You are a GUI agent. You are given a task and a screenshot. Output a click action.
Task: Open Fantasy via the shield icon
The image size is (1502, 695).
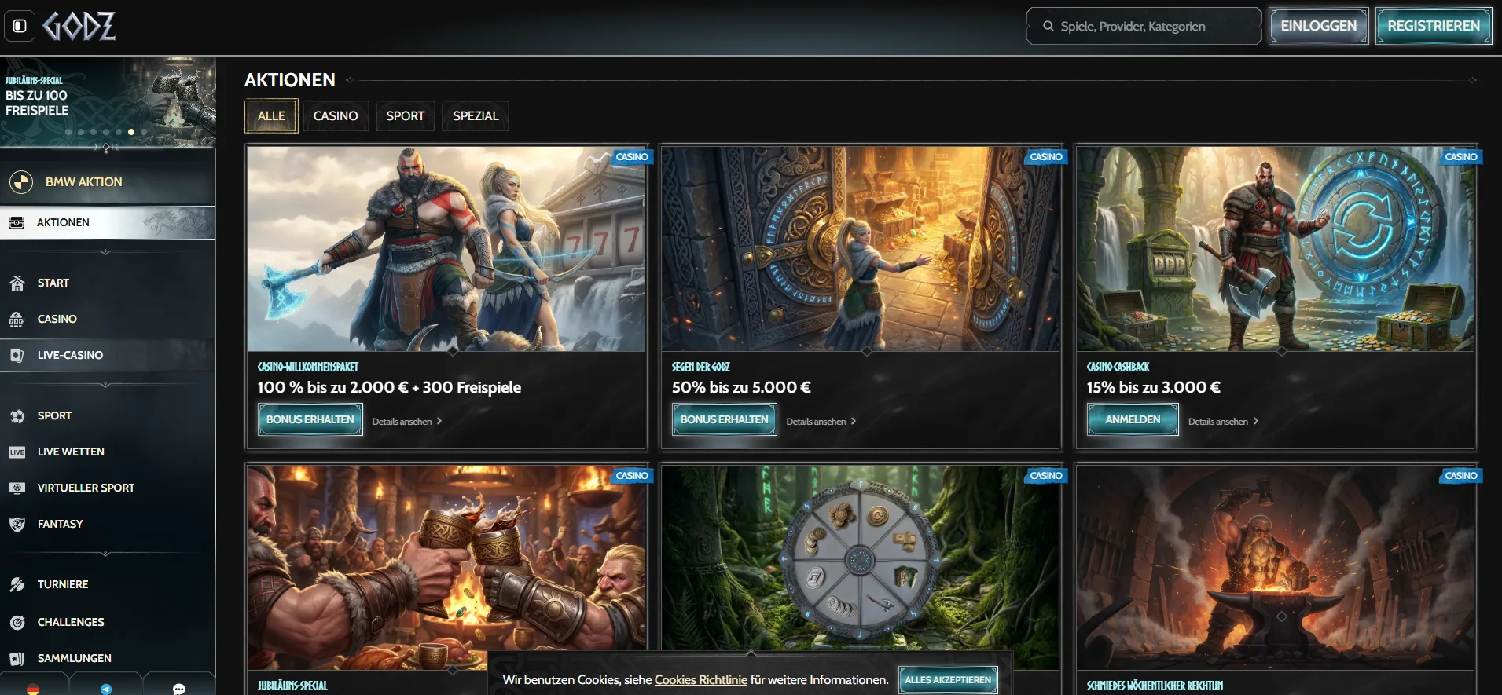click(x=17, y=525)
